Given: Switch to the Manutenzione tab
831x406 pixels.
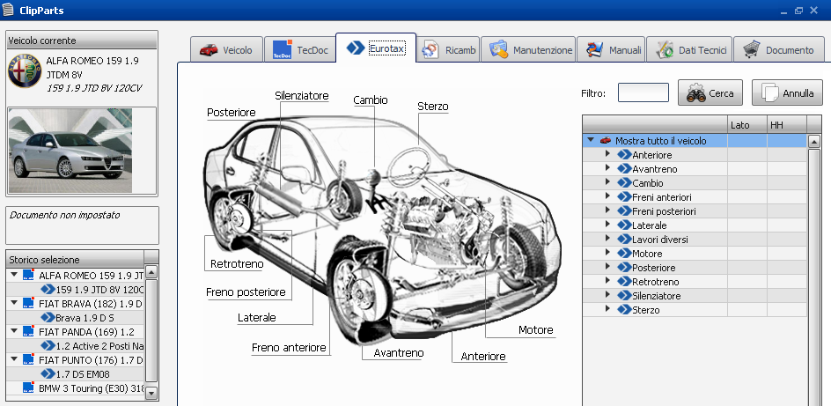Looking at the screenshot, I should point(528,50).
